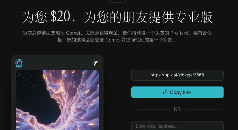238x130 pixels.
Task: Click the second-line "Comet" in the description
Action: pos(113,40)
